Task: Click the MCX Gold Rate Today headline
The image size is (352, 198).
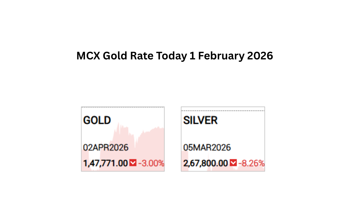Action: tap(175, 56)
